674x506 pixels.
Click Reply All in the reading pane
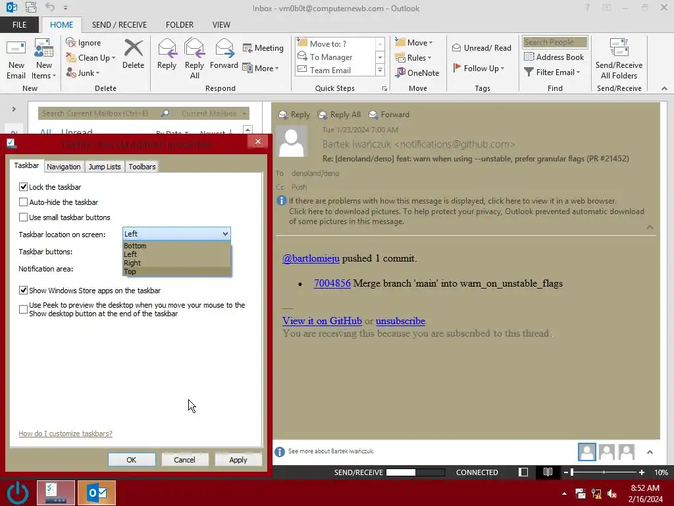tap(339, 115)
